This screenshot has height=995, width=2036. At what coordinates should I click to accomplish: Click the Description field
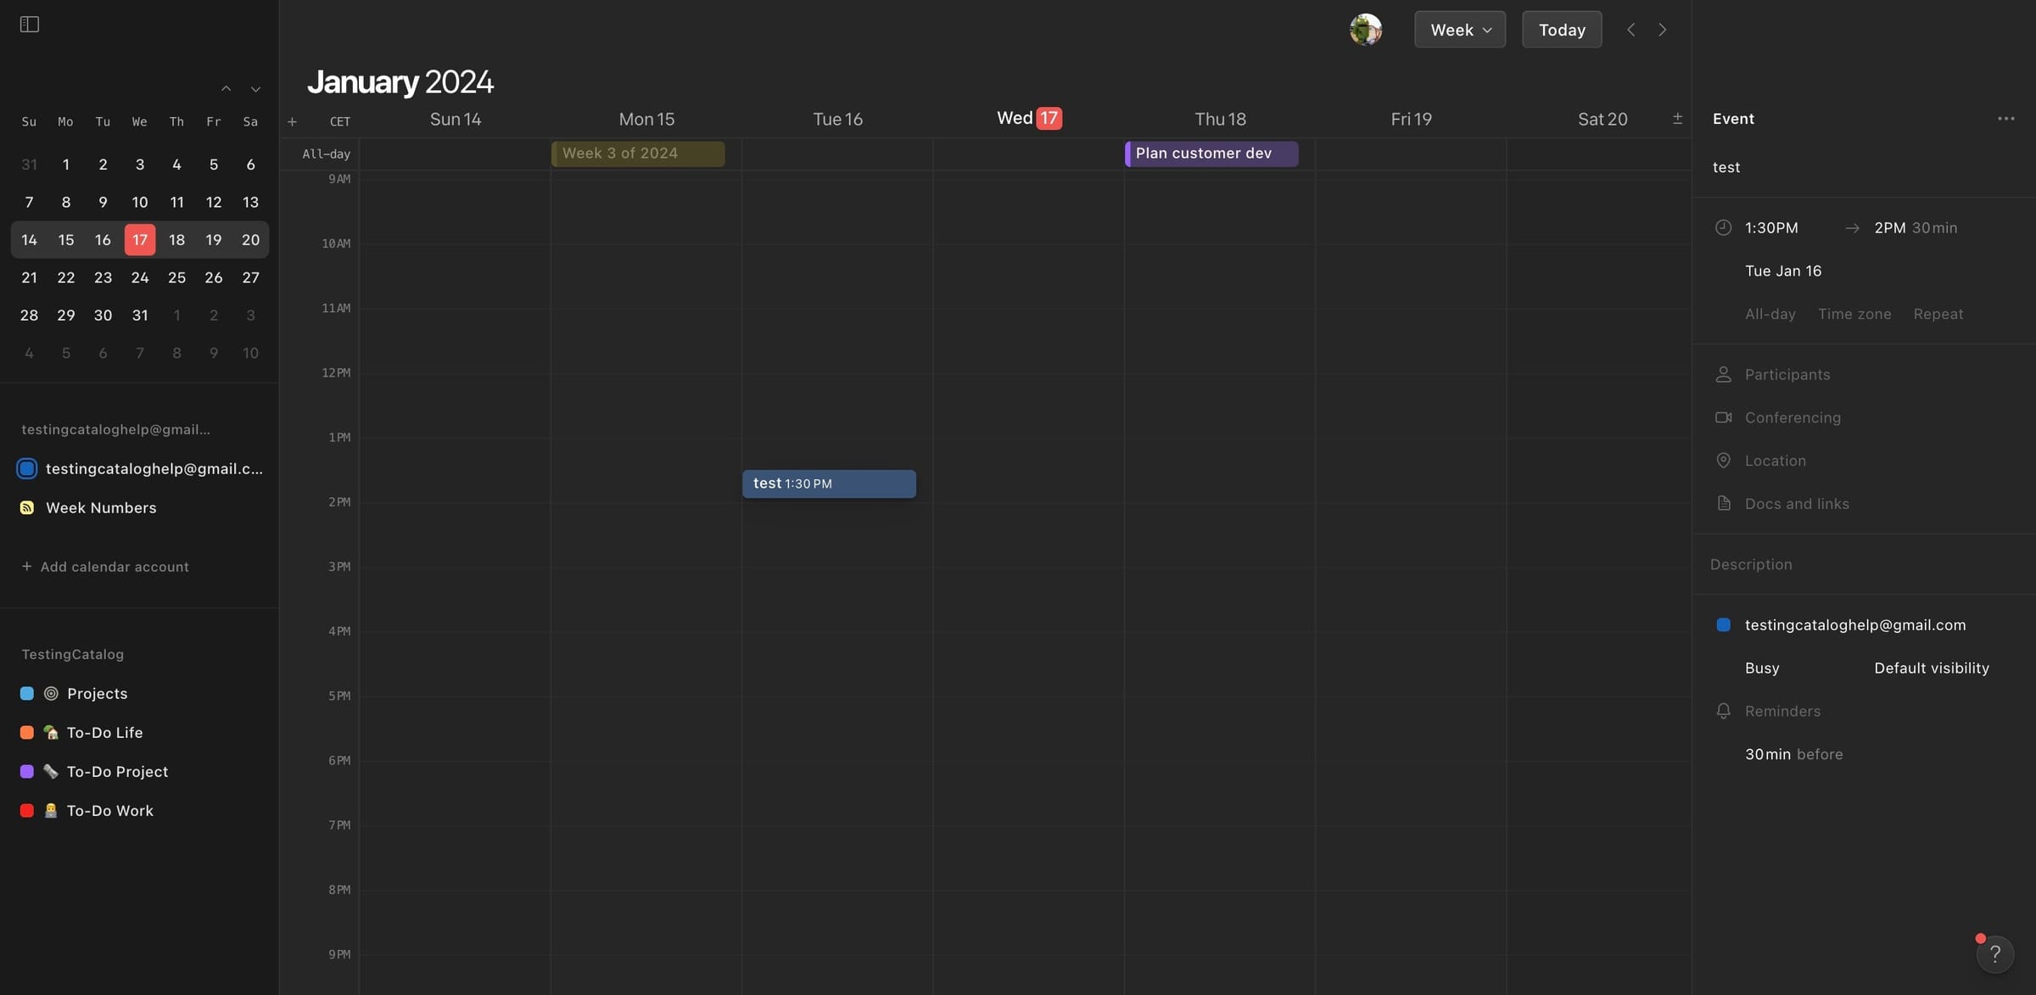1751,564
